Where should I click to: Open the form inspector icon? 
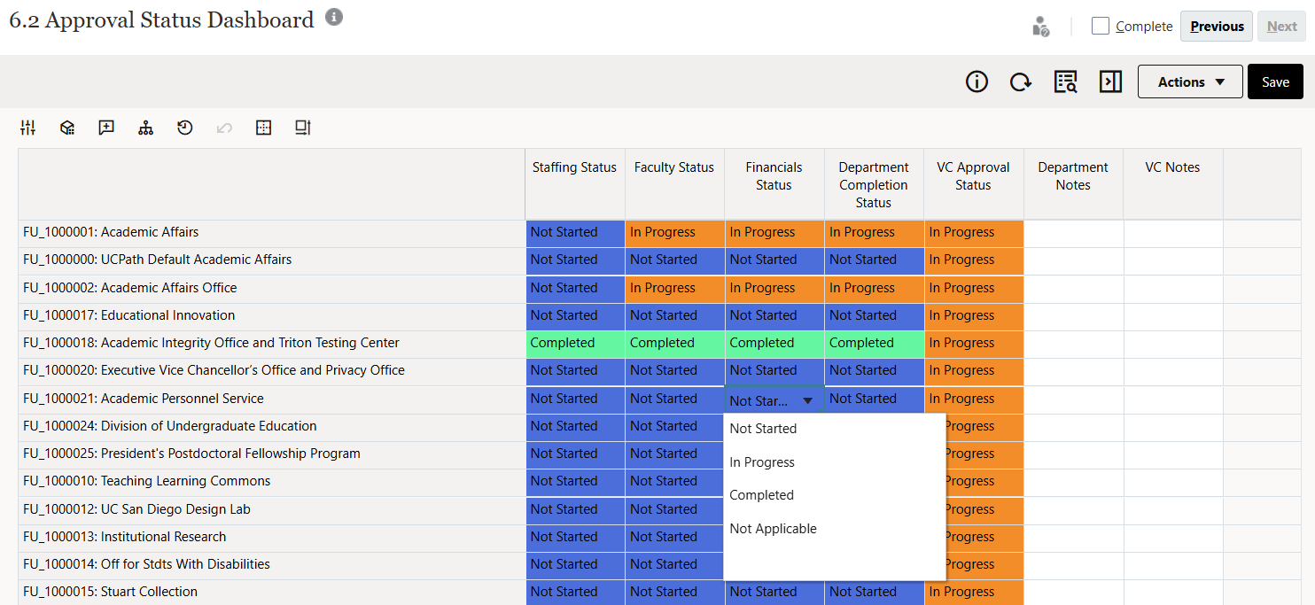pyautogui.click(x=1065, y=81)
